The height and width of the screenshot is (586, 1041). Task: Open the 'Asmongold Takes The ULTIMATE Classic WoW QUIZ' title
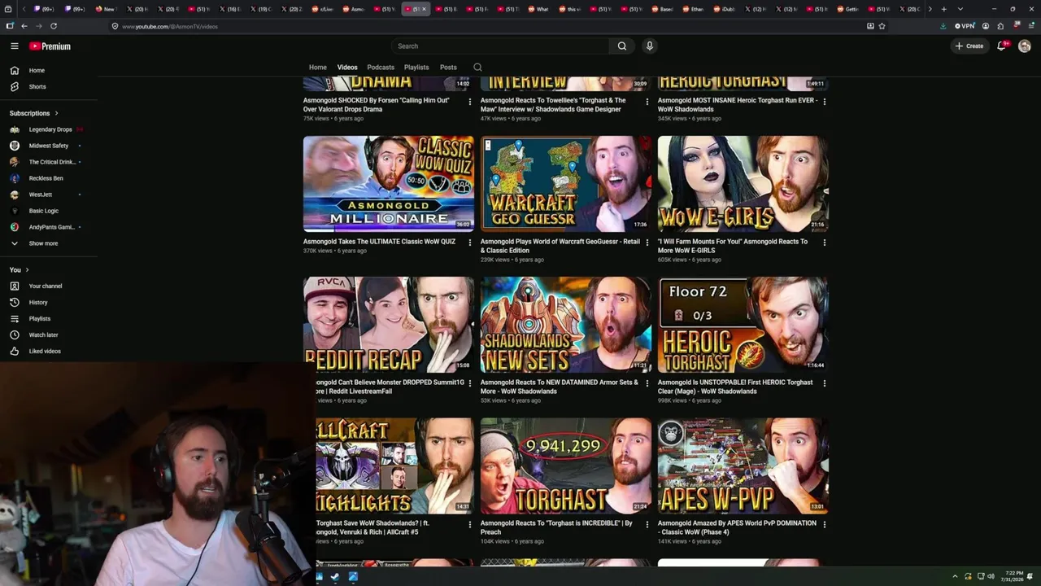[x=379, y=242]
